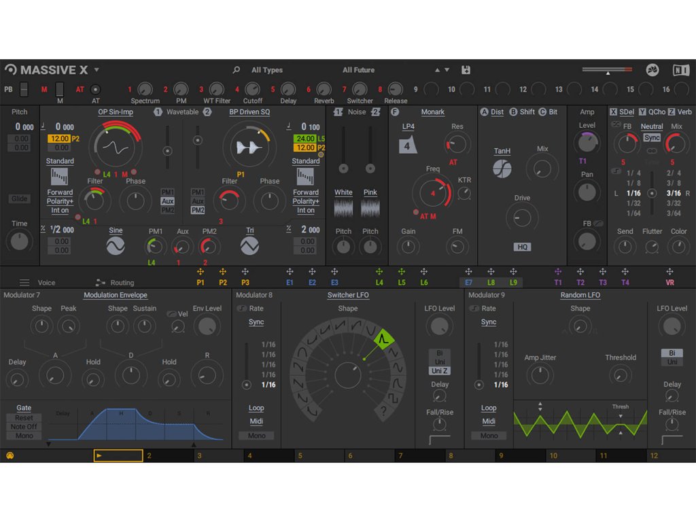This screenshot has height=522, width=696.
Task: Toggle Wavetable oscillator 2 on or off
Action: [207, 112]
